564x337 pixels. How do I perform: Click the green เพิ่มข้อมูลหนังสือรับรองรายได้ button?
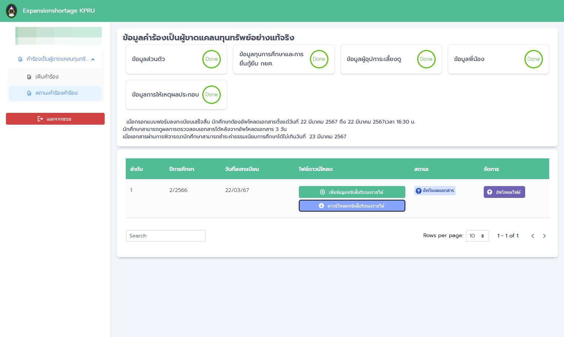(x=352, y=192)
